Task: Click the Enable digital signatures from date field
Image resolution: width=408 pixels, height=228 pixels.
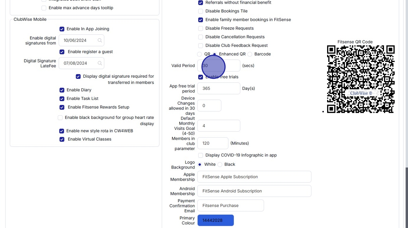Action: point(82,40)
